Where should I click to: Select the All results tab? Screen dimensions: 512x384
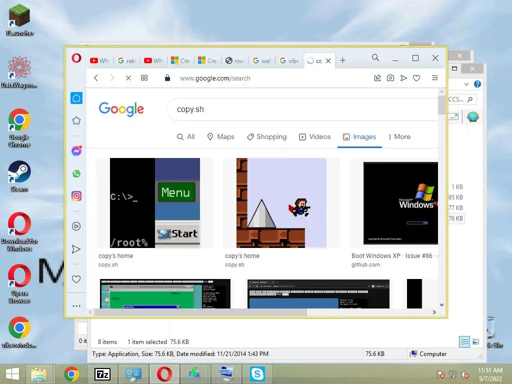pyautogui.click(x=186, y=137)
